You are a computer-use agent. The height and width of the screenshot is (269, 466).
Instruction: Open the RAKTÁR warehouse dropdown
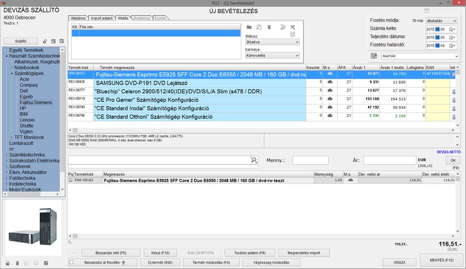point(420,56)
